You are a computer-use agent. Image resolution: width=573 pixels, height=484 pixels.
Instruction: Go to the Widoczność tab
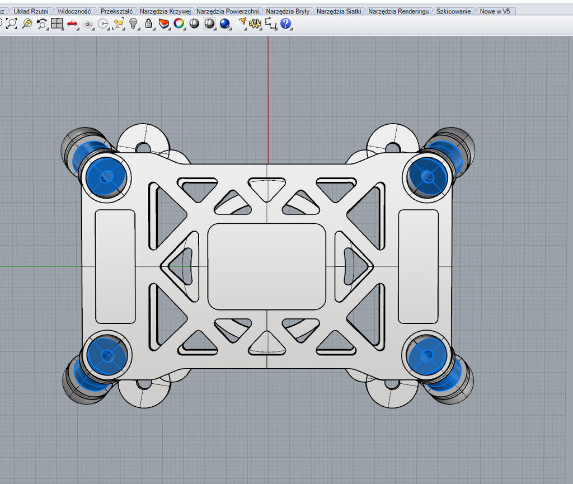[x=74, y=11]
